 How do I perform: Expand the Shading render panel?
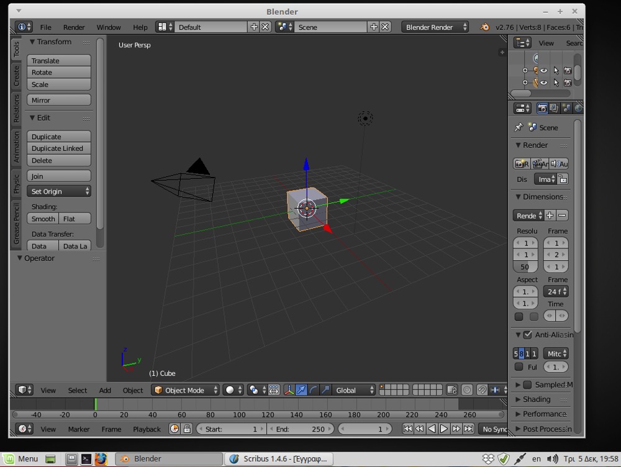click(537, 399)
